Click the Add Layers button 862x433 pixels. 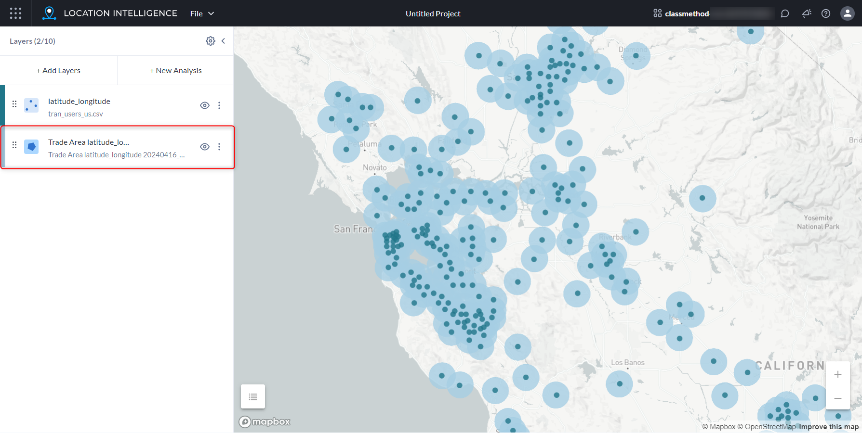tap(58, 70)
